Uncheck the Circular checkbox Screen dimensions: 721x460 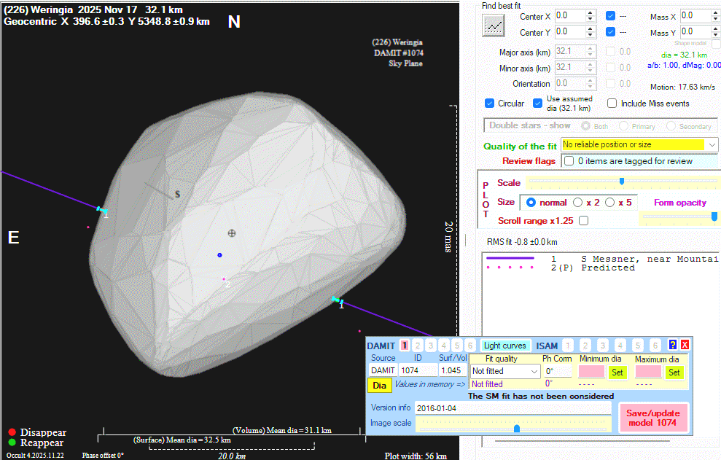pyautogui.click(x=490, y=104)
